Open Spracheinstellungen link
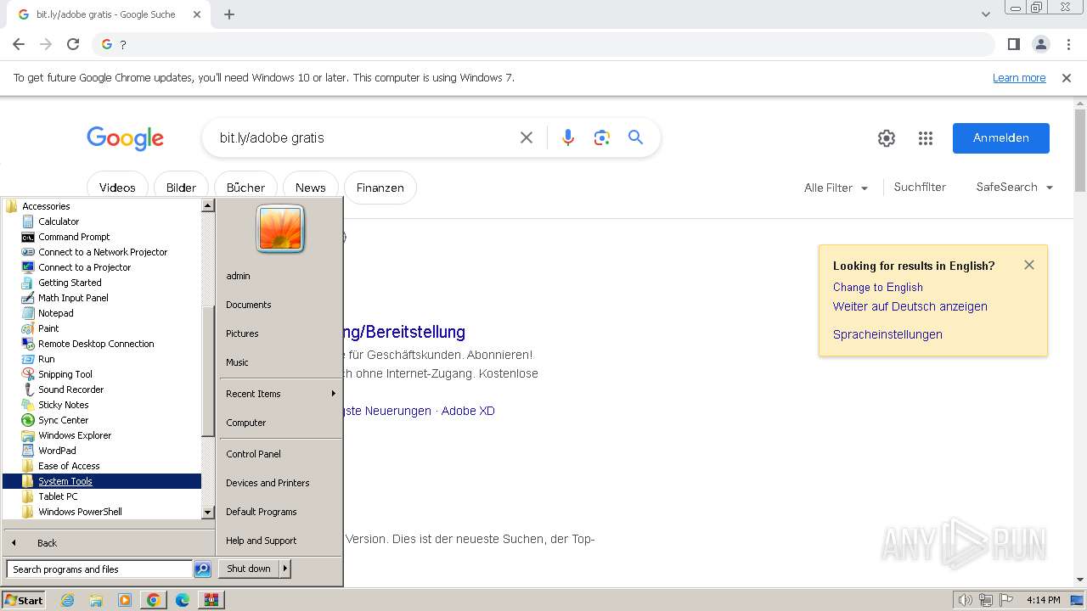Screen dimensions: 1087x611 pyautogui.click(x=887, y=334)
